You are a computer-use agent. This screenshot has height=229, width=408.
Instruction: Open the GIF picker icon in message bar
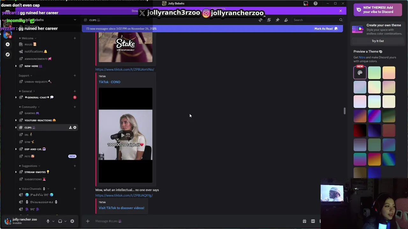pos(313,221)
